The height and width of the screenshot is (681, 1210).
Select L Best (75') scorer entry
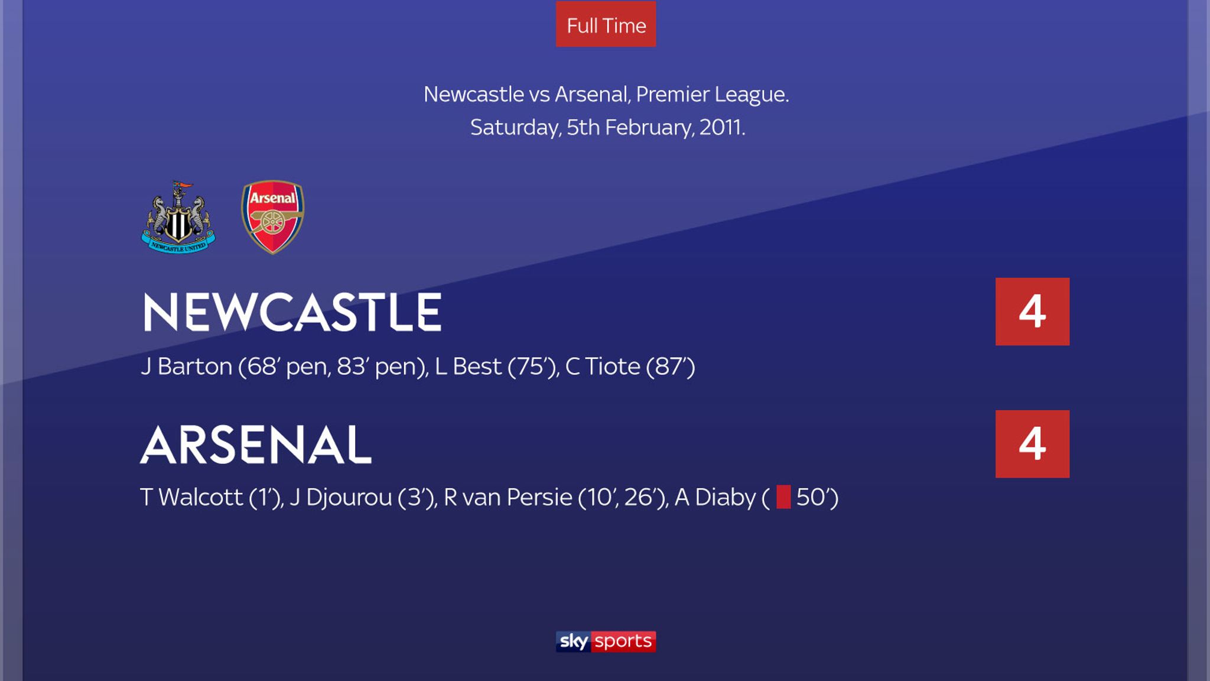(496, 367)
